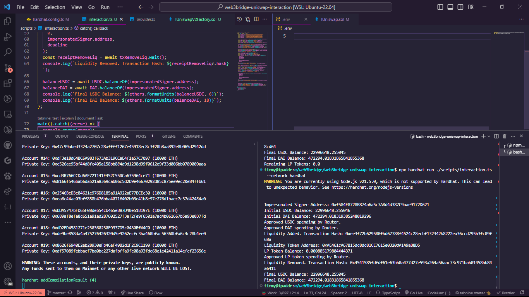Open UTF-8 encoding selector
Screen dimensions: 529x297
point(357,293)
